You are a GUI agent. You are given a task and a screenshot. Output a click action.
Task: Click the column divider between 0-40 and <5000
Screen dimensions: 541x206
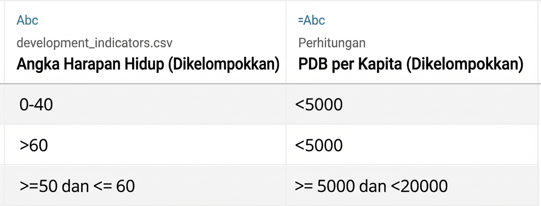pos(286,105)
